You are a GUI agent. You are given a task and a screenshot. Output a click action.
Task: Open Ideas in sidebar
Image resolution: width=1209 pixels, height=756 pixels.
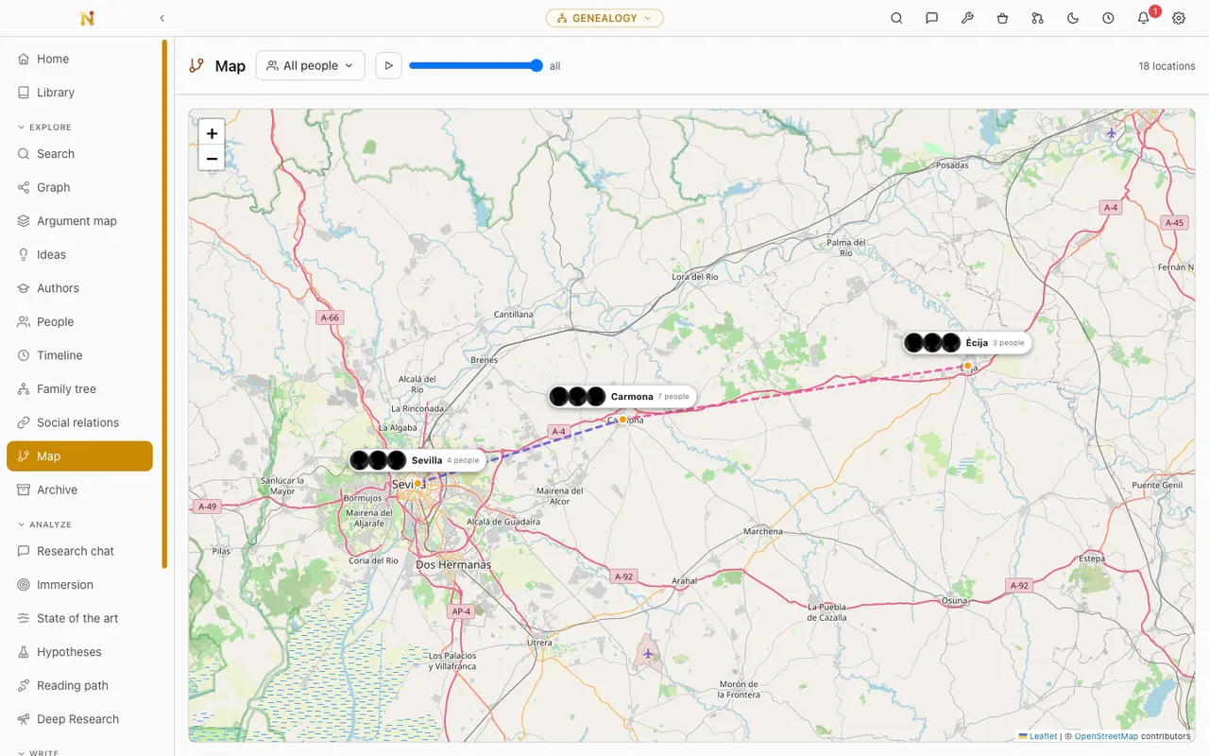[79, 254]
